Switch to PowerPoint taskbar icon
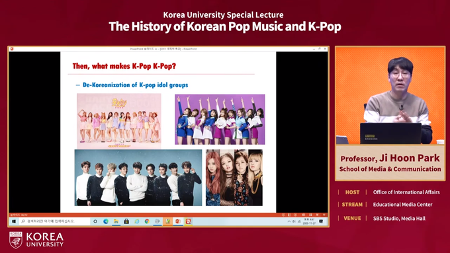This screenshot has width=450, height=253. (178, 221)
